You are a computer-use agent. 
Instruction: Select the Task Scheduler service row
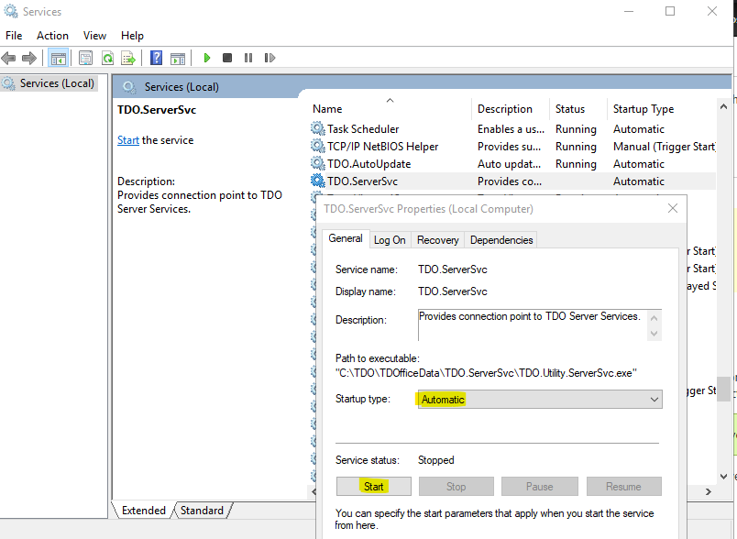(363, 129)
